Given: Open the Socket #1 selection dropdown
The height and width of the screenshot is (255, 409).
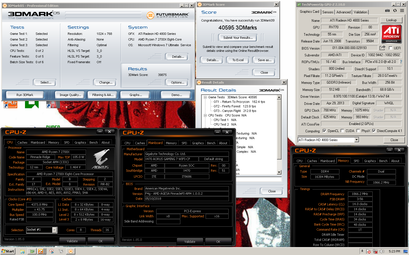Looking at the screenshot, I should (55, 230).
